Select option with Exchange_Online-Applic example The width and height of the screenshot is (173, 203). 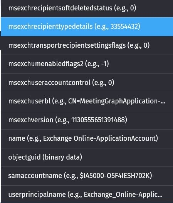(x=87, y=194)
